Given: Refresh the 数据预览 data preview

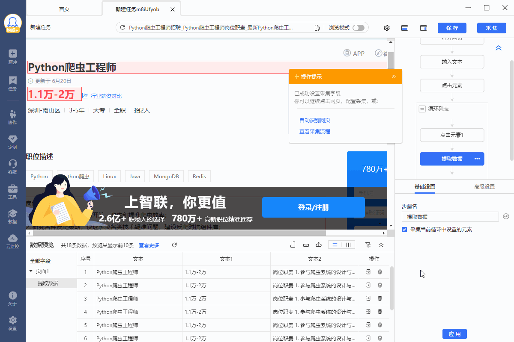Looking at the screenshot, I should pos(174,245).
